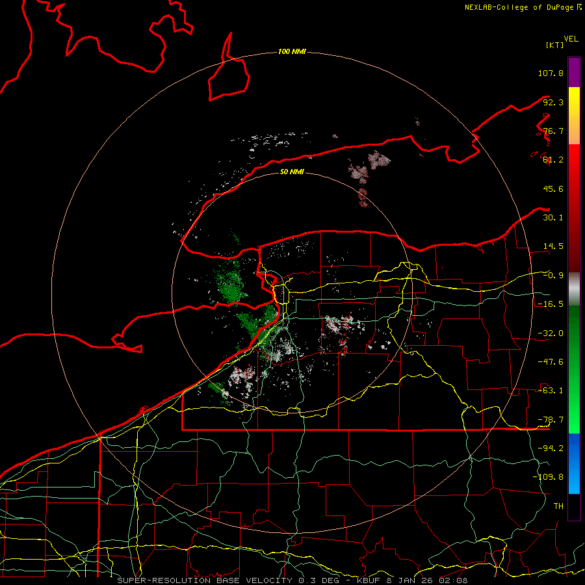Click the VEL legend title

[571, 39]
